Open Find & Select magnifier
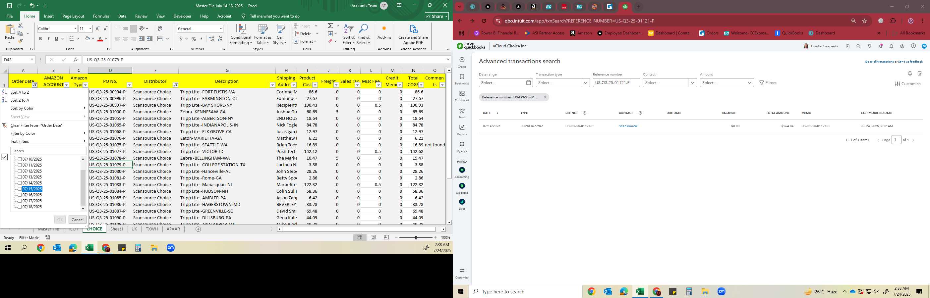Viewport: 930px width, 298px height. coord(364,35)
